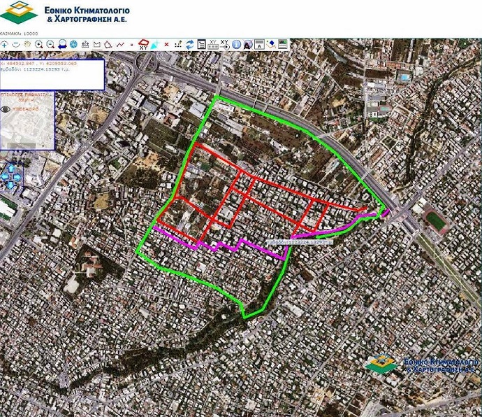Click the eraser clear graphics icon

(271, 44)
